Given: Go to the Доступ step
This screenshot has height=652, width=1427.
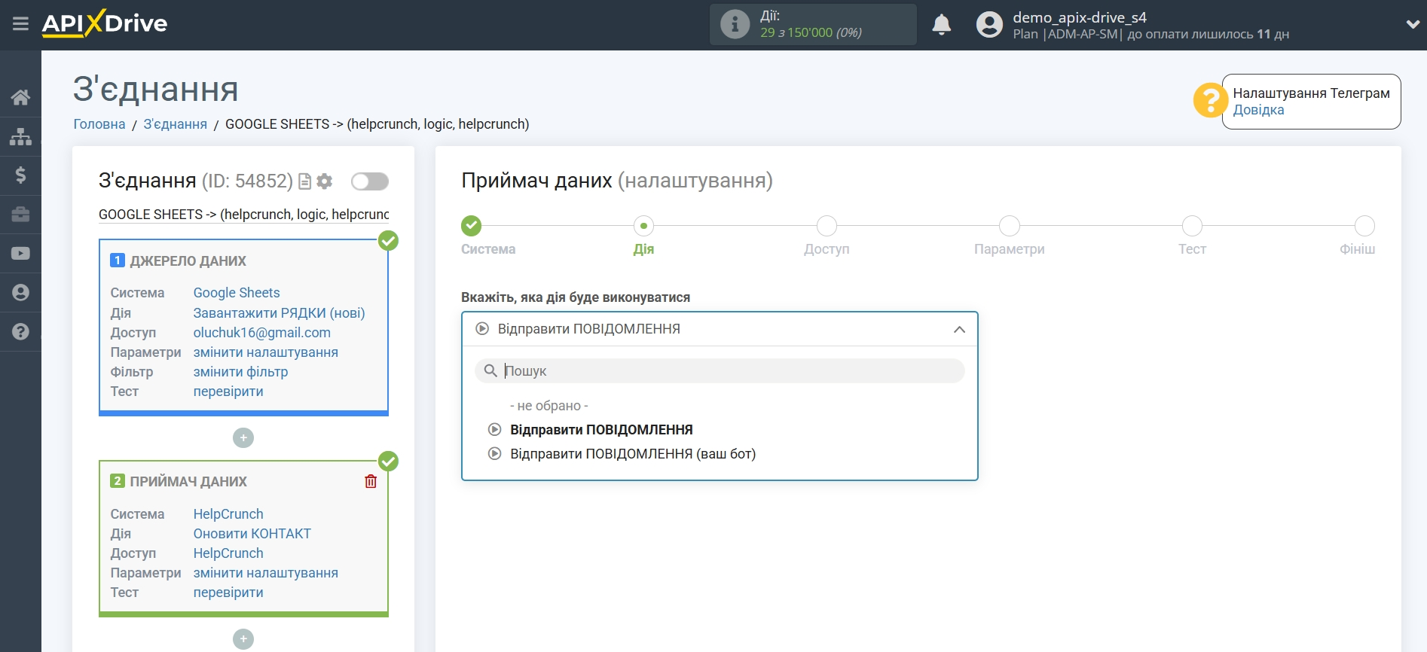Looking at the screenshot, I should [x=827, y=226].
